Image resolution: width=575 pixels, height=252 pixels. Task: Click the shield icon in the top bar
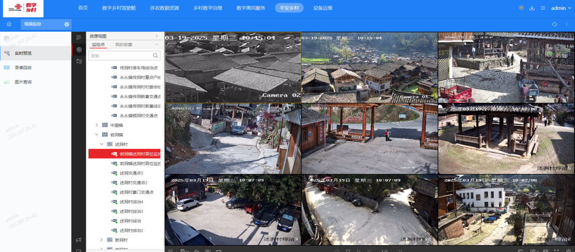[x=521, y=8]
